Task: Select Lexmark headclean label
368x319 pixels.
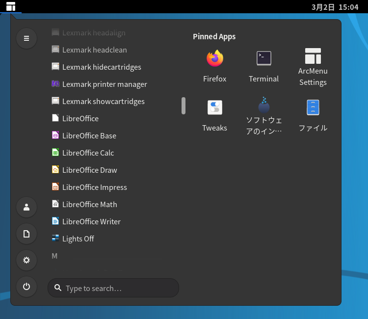Action: 95,50
